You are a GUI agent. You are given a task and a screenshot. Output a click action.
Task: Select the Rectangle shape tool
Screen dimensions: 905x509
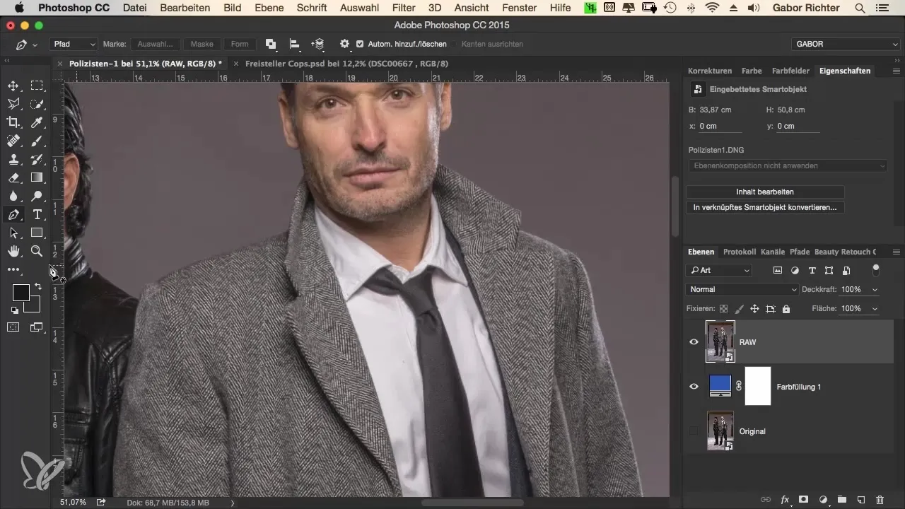[37, 233]
